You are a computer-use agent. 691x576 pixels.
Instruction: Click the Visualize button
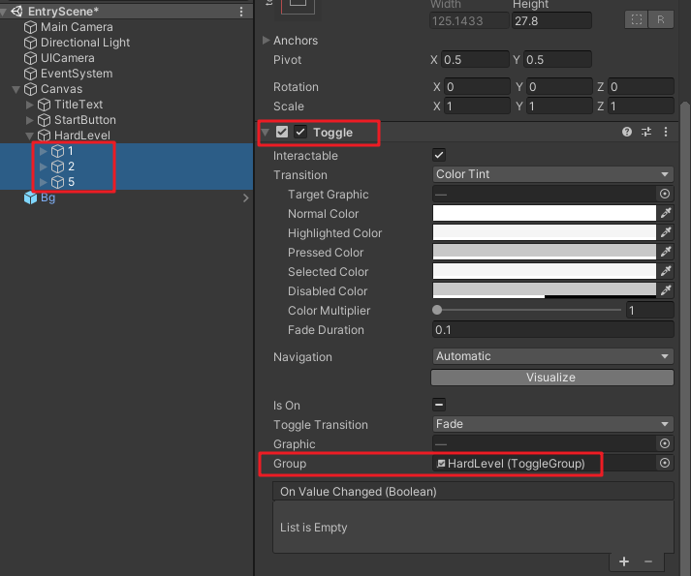pos(552,378)
